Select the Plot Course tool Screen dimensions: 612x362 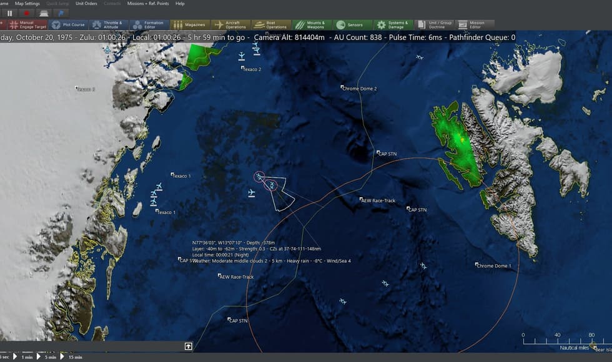pyautogui.click(x=68, y=24)
